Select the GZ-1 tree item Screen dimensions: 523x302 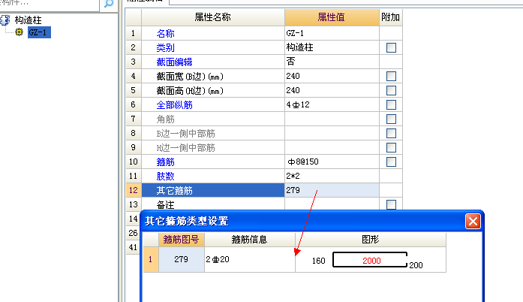click(39, 32)
